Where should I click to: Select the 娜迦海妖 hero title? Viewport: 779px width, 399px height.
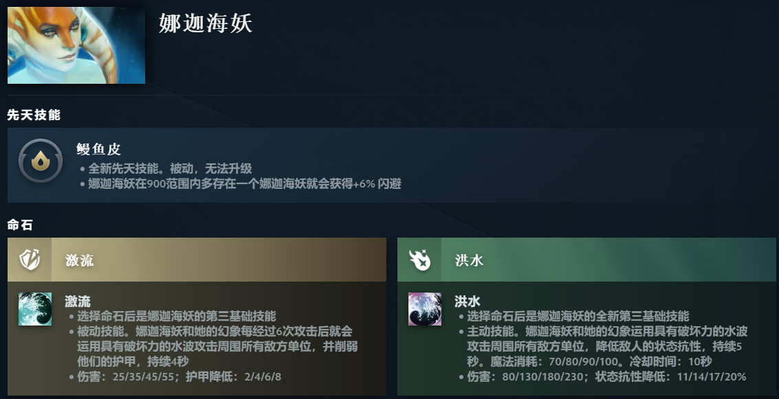pyautogui.click(x=206, y=23)
